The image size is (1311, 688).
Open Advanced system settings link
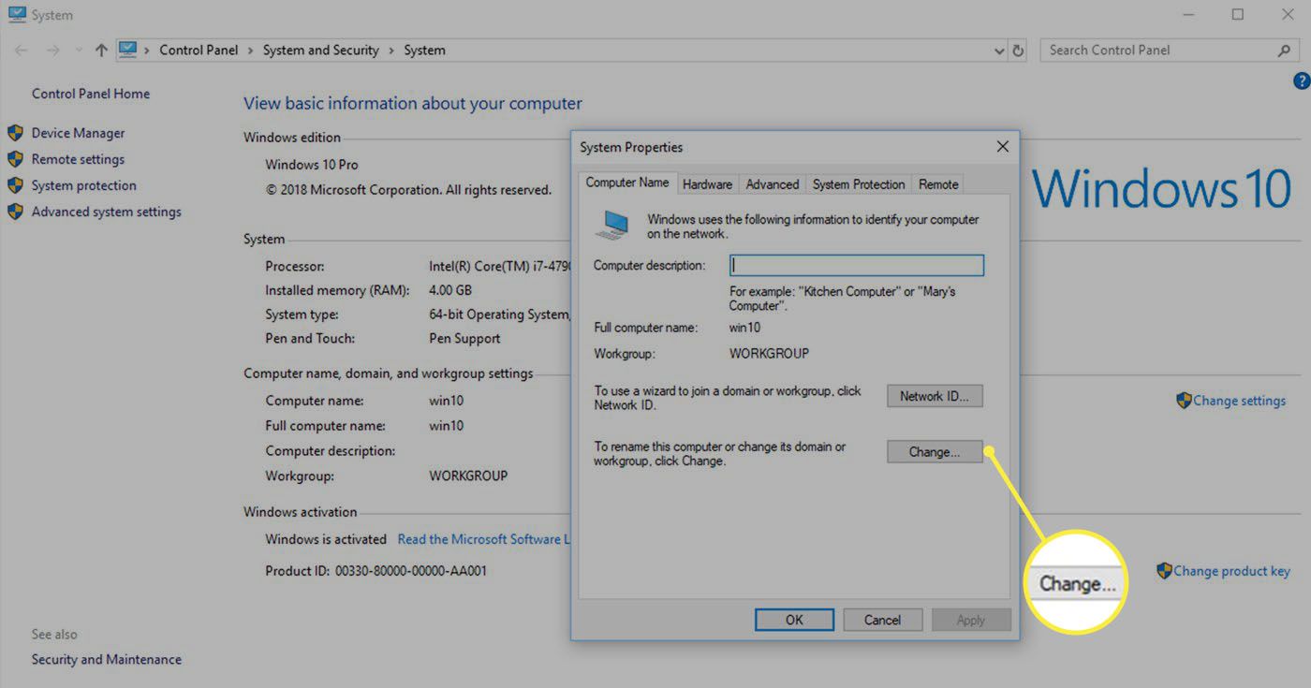pos(107,212)
